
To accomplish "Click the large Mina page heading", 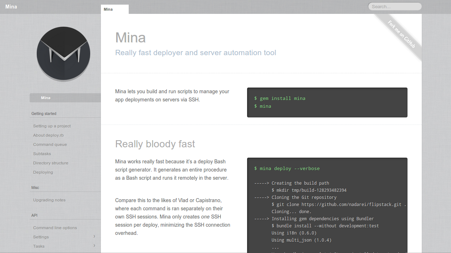I will click(x=130, y=37).
